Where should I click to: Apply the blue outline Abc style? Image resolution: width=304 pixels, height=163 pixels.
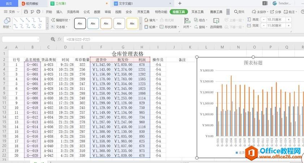coord(93,23)
